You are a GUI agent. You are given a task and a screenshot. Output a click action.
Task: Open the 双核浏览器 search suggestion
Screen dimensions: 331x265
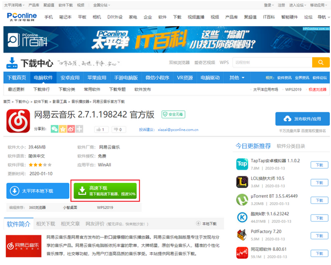point(179,62)
